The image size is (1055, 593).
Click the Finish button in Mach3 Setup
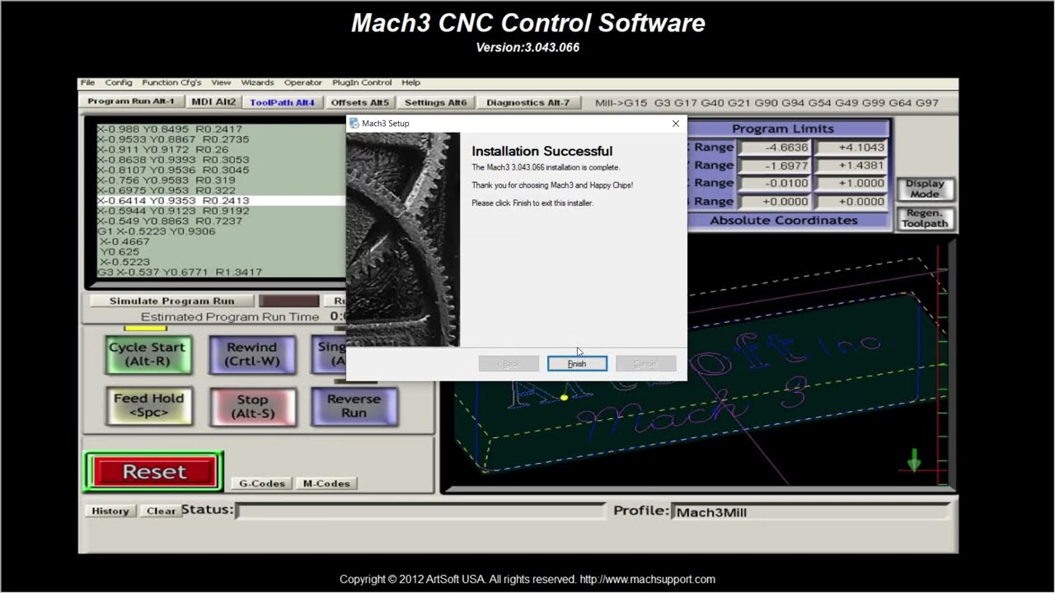click(x=577, y=363)
